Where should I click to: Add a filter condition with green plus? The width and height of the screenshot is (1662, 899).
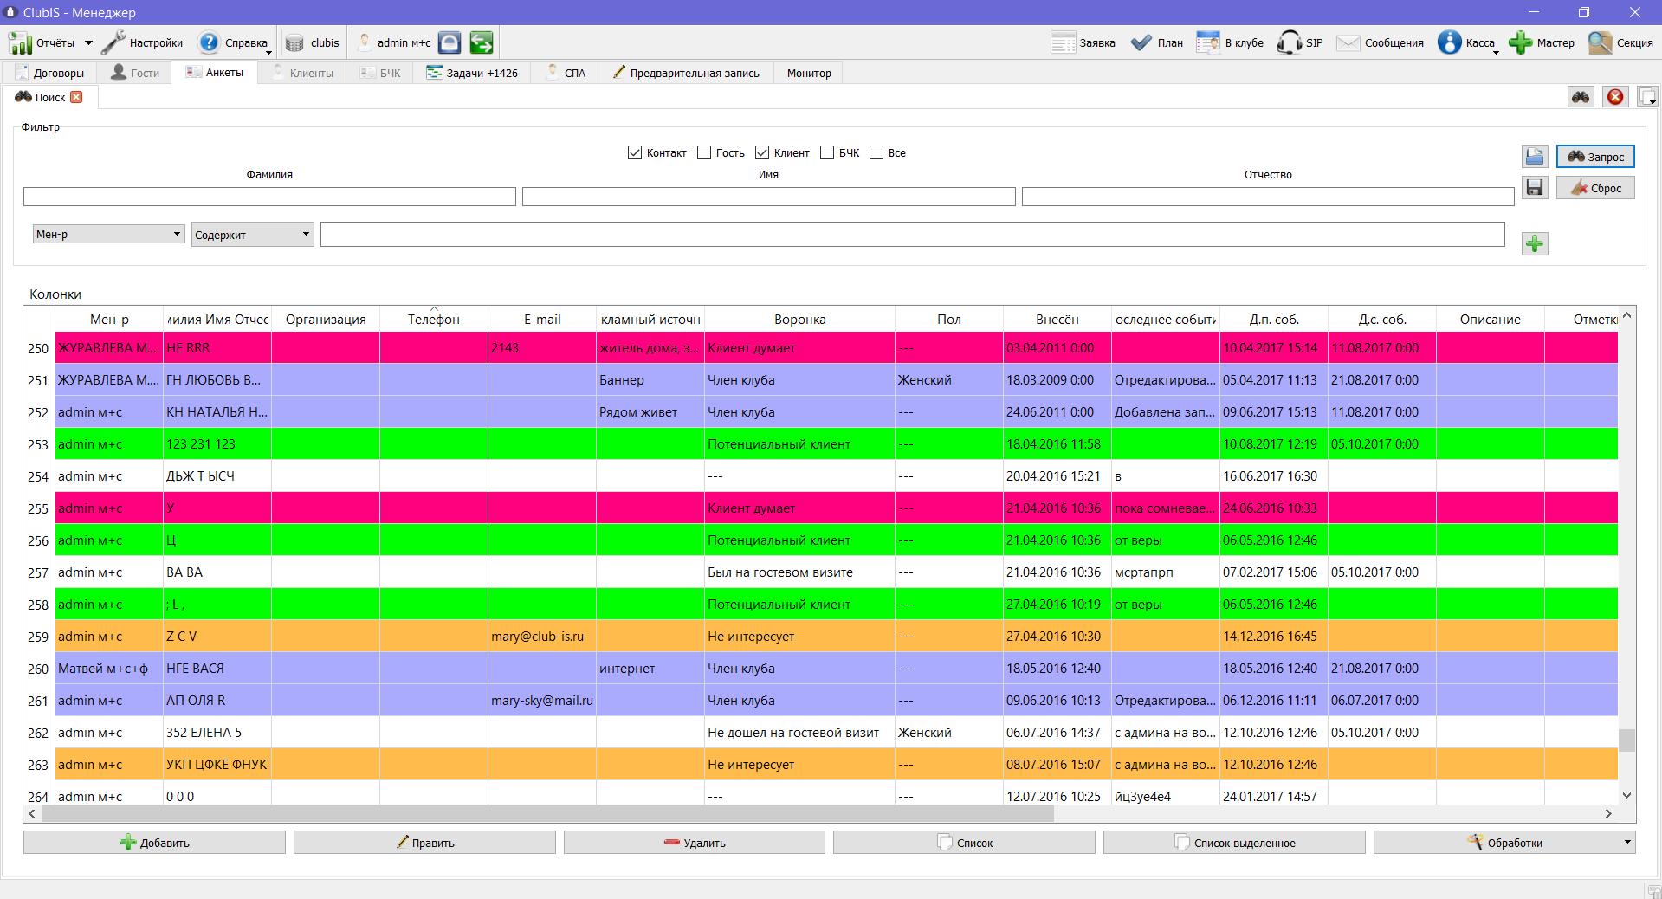(1535, 243)
